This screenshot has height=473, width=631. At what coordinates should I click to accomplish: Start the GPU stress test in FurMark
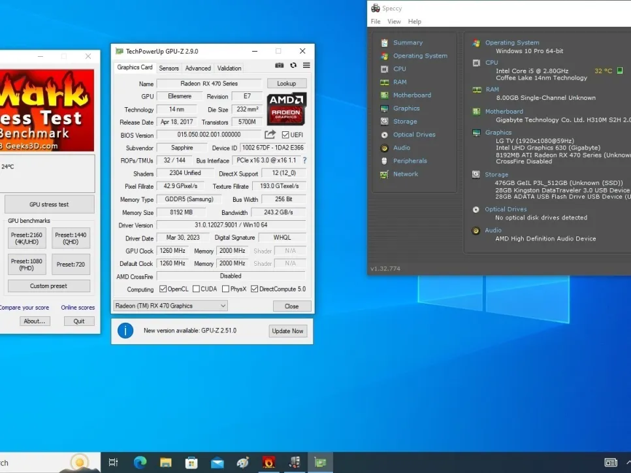(x=49, y=204)
